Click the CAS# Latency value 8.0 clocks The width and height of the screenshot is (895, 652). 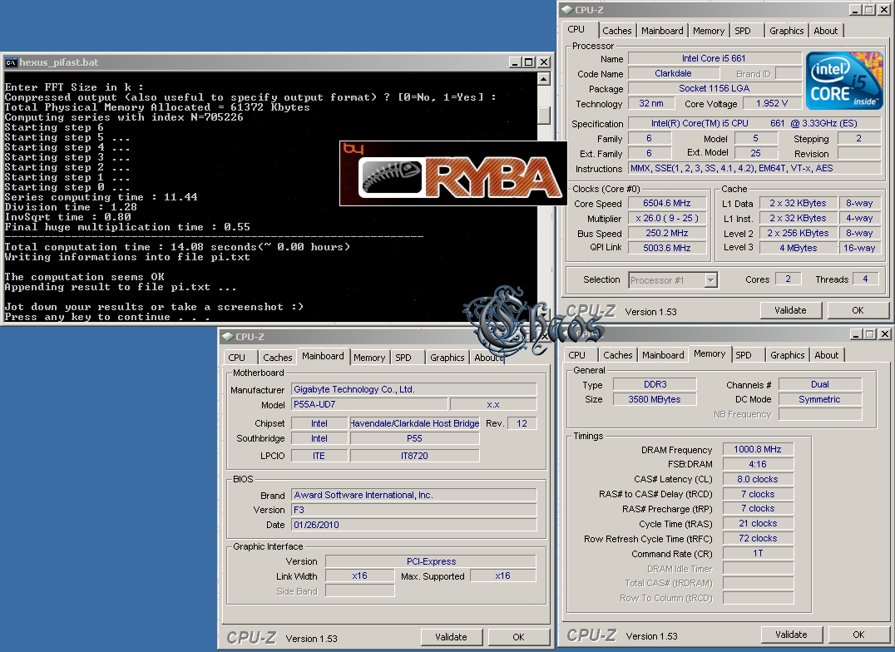point(758,479)
